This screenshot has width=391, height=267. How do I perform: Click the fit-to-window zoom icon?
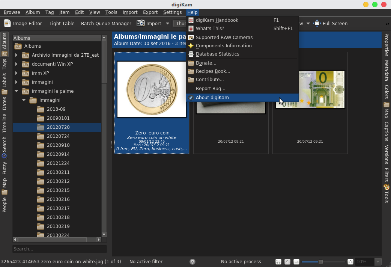coord(278,262)
